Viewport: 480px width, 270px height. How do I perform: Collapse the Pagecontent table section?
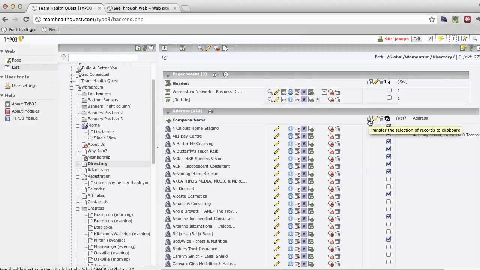tap(168, 75)
